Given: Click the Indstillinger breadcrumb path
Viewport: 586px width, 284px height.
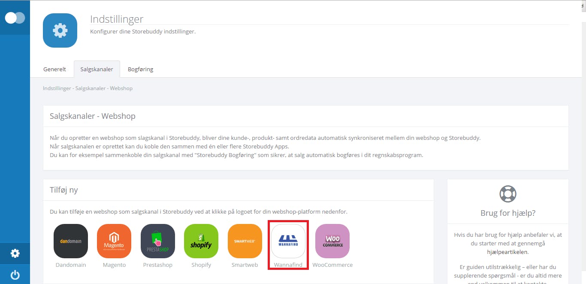Looking at the screenshot, I should click(88, 88).
